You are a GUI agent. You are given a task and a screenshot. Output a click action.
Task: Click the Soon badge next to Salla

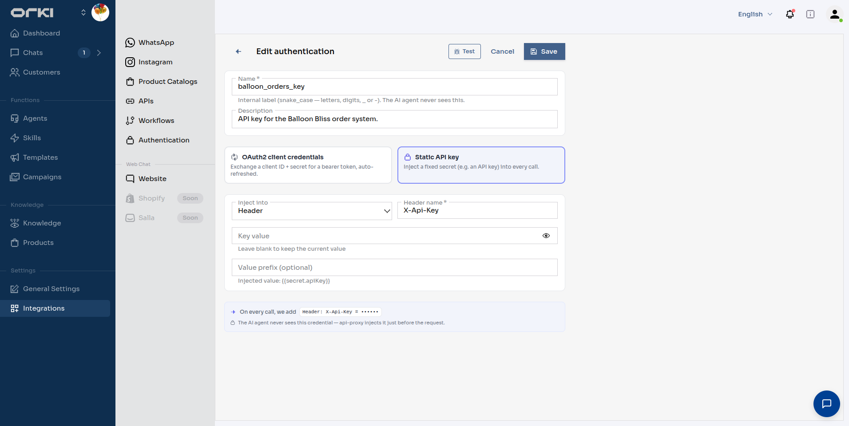(190, 218)
